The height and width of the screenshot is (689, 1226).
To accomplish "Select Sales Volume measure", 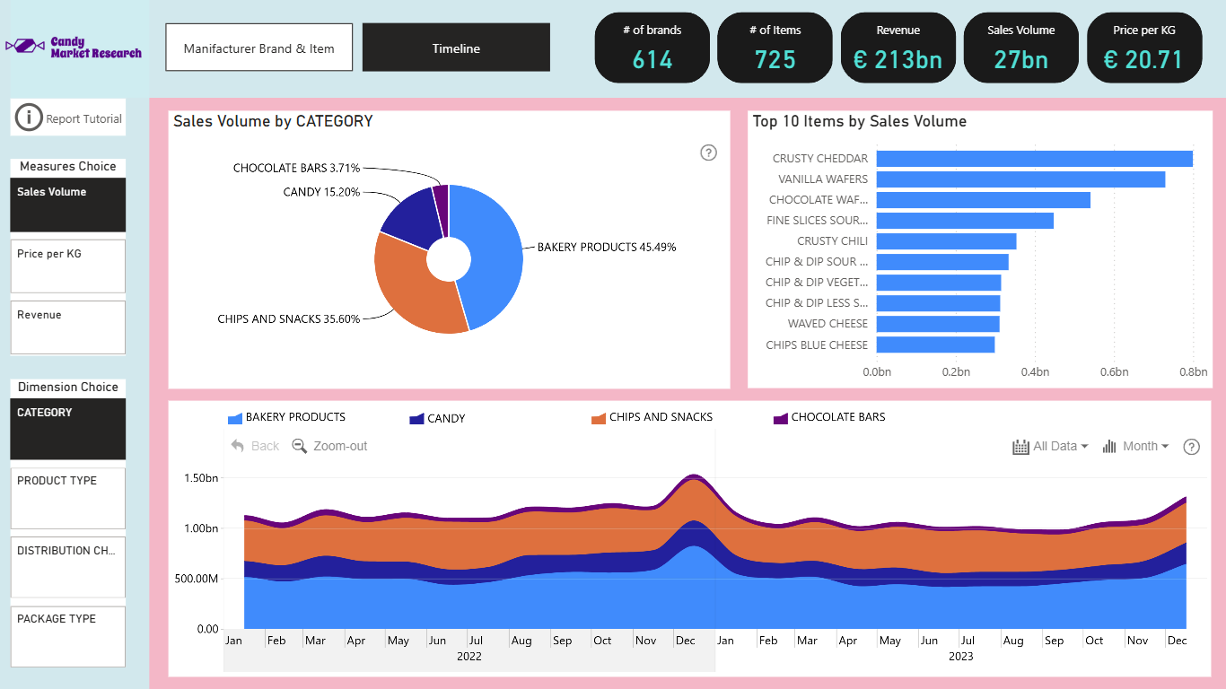I will pos(68,205).
